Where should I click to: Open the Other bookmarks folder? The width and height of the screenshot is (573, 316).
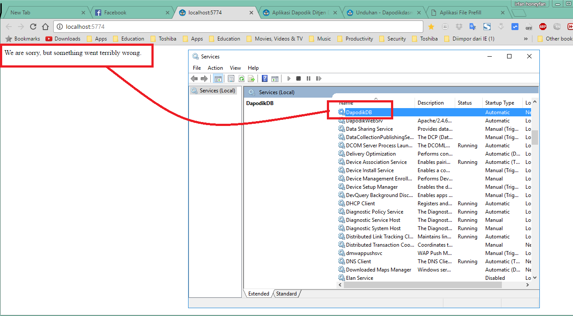[555, 39]
